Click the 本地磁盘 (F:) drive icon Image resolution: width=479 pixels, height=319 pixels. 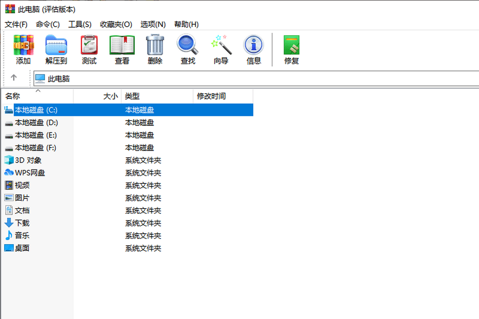click(8, 148)
